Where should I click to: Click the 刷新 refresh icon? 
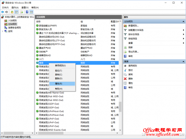(125, 47)
